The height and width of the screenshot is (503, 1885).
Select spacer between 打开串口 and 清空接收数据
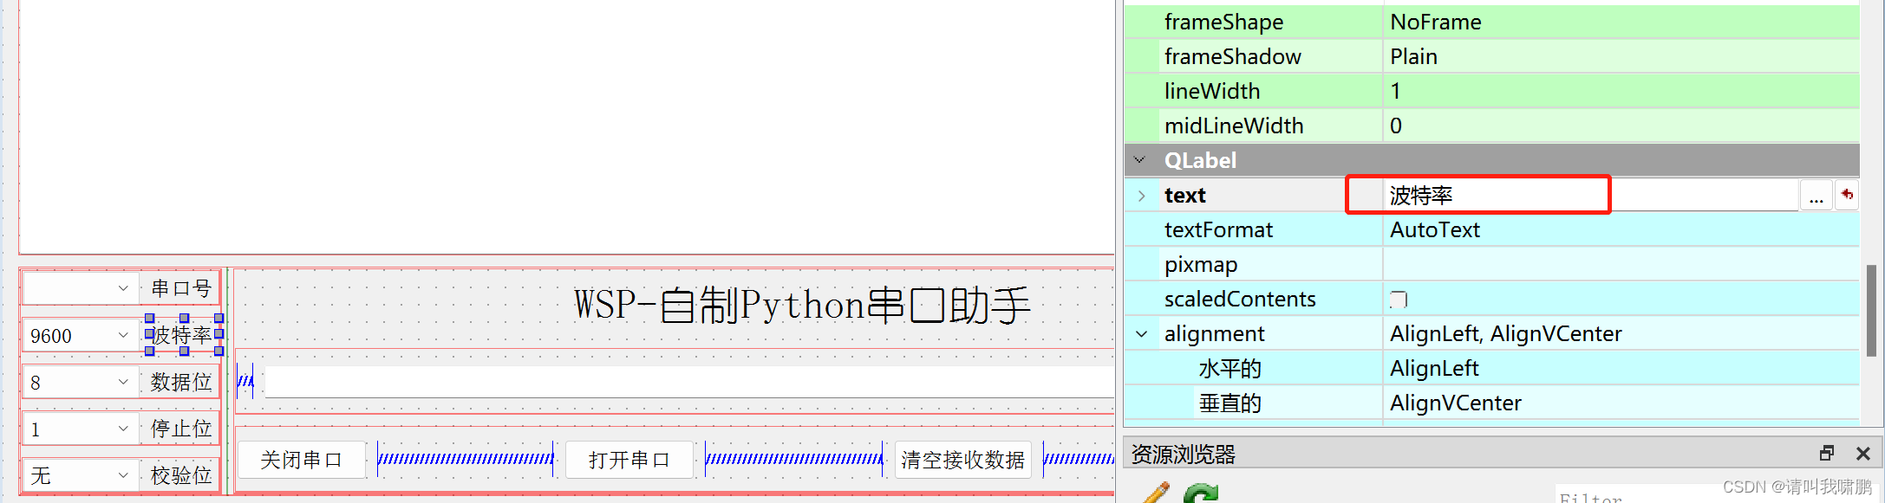[x=794, y=459]
